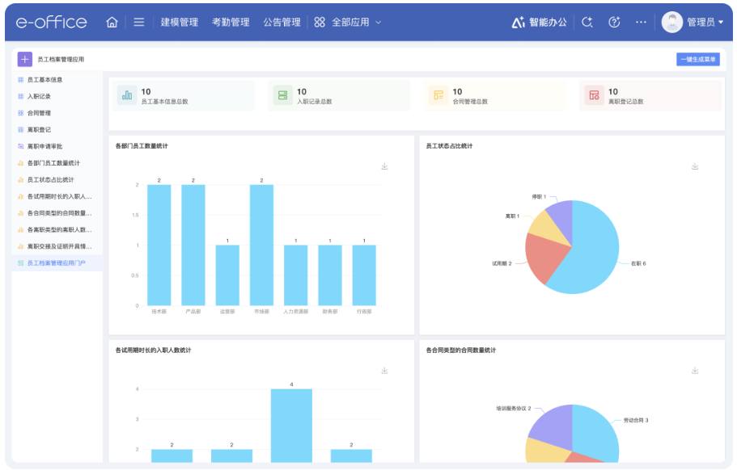Screen dimensions: 737x470
Task: Select 员工档案管理应用门户 in sidebar
Action: pos(57,263)
